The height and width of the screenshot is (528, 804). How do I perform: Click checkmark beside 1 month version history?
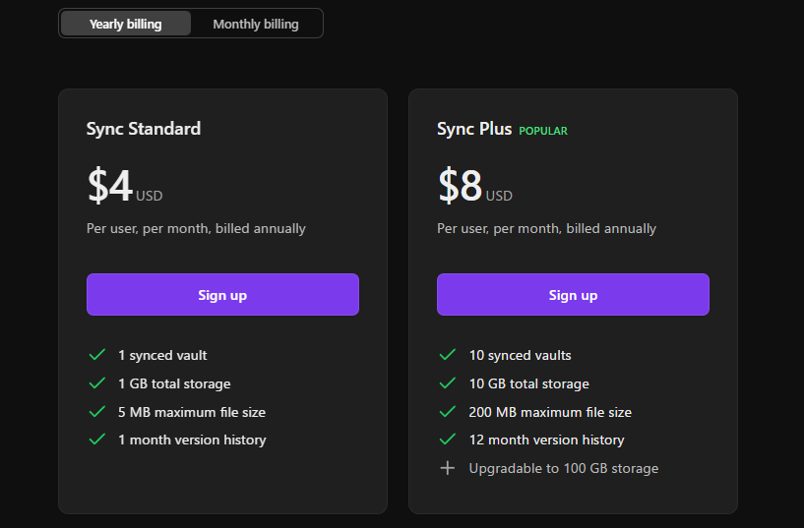click(97, 440)
